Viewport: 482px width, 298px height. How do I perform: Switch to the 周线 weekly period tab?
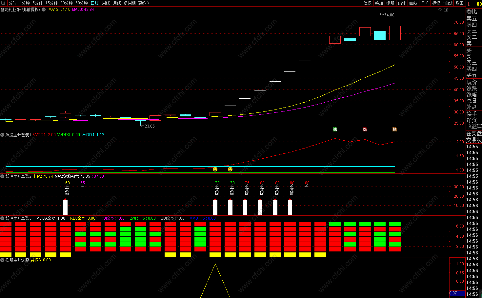click(x=106, y=3)
